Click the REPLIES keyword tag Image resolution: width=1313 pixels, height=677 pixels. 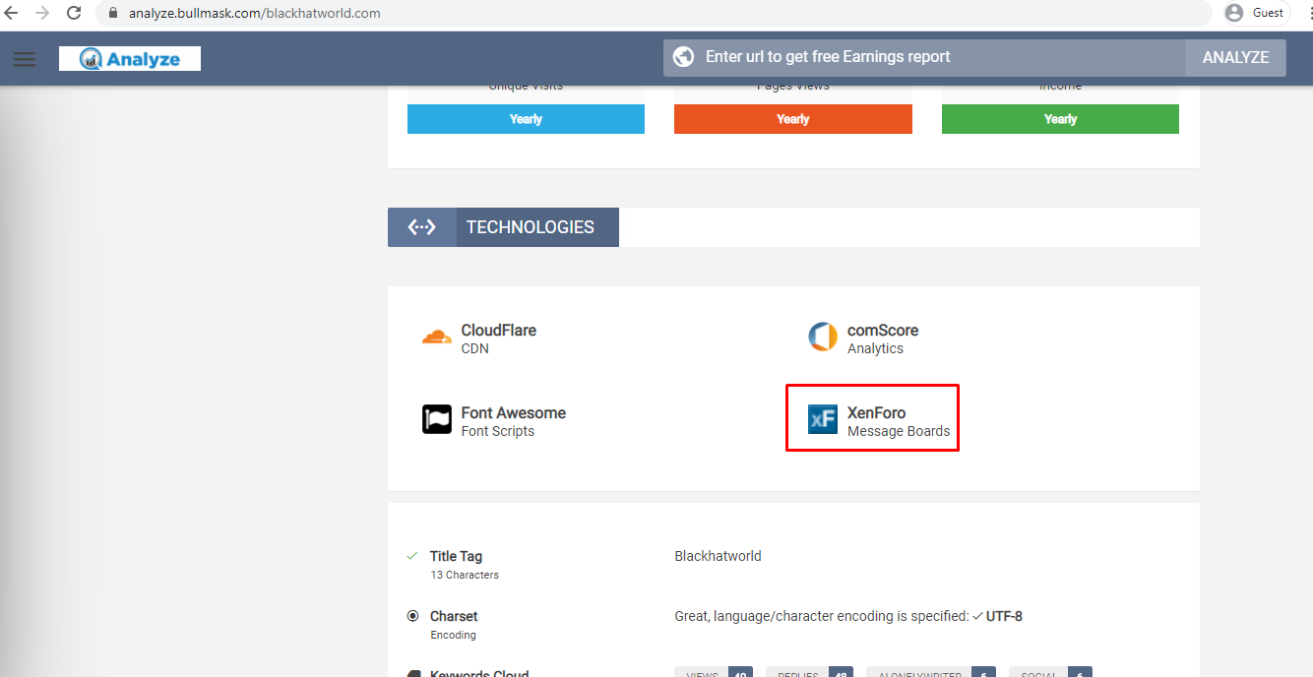[x=809, y=672]
